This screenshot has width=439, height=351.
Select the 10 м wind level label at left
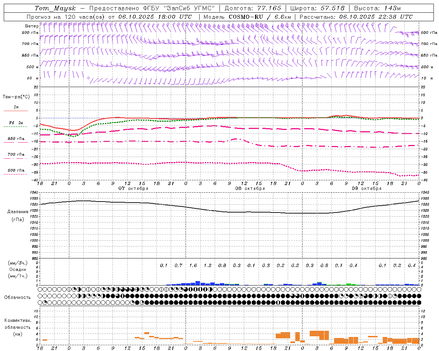tap(33, 78)
